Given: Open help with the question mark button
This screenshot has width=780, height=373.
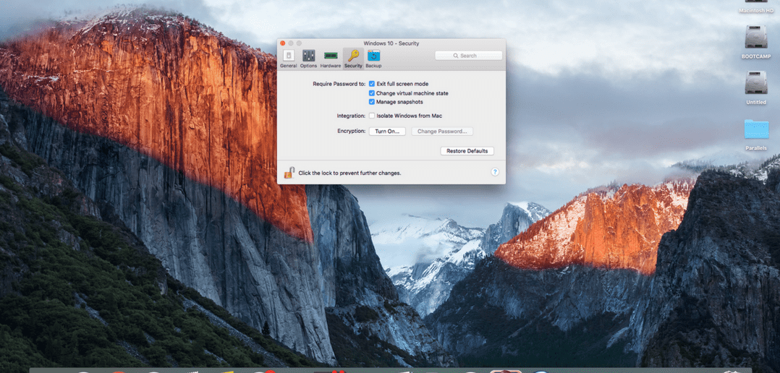Looking at the screenshot, I should click(494, 172).
